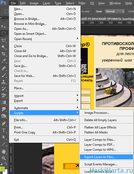Swap foreground and background colors
This screenshot has width=134, height=174.
pyautogui.click(x=6, y=164)
